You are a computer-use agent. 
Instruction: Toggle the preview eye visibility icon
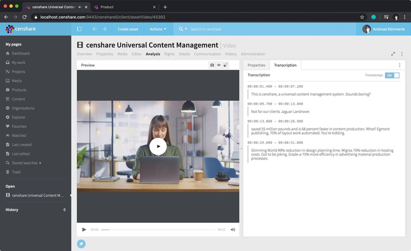(x=218, y=65)
